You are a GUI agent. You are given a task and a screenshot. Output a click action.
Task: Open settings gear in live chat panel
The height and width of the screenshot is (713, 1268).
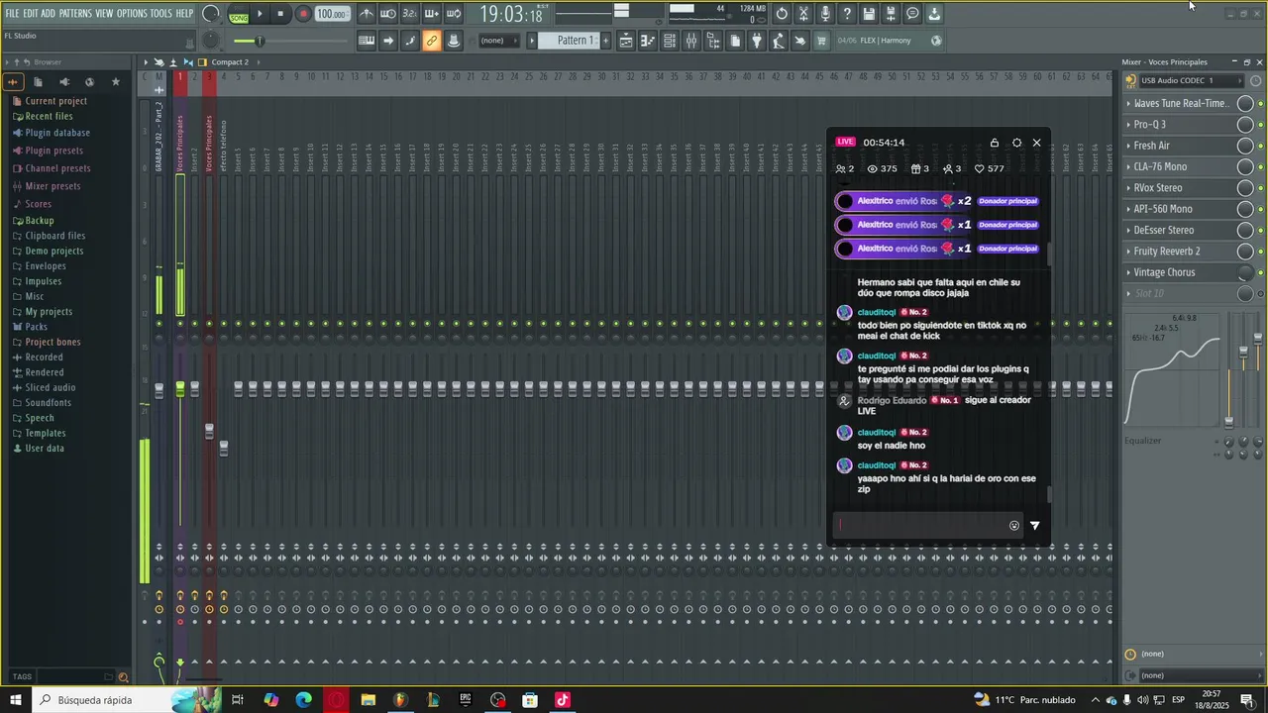pos(1016,143)
